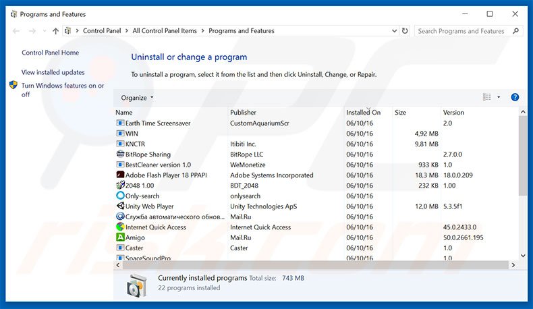Click the 2048 1.00 program icon
The image size is (533, 309).
[x=120, y=186]
